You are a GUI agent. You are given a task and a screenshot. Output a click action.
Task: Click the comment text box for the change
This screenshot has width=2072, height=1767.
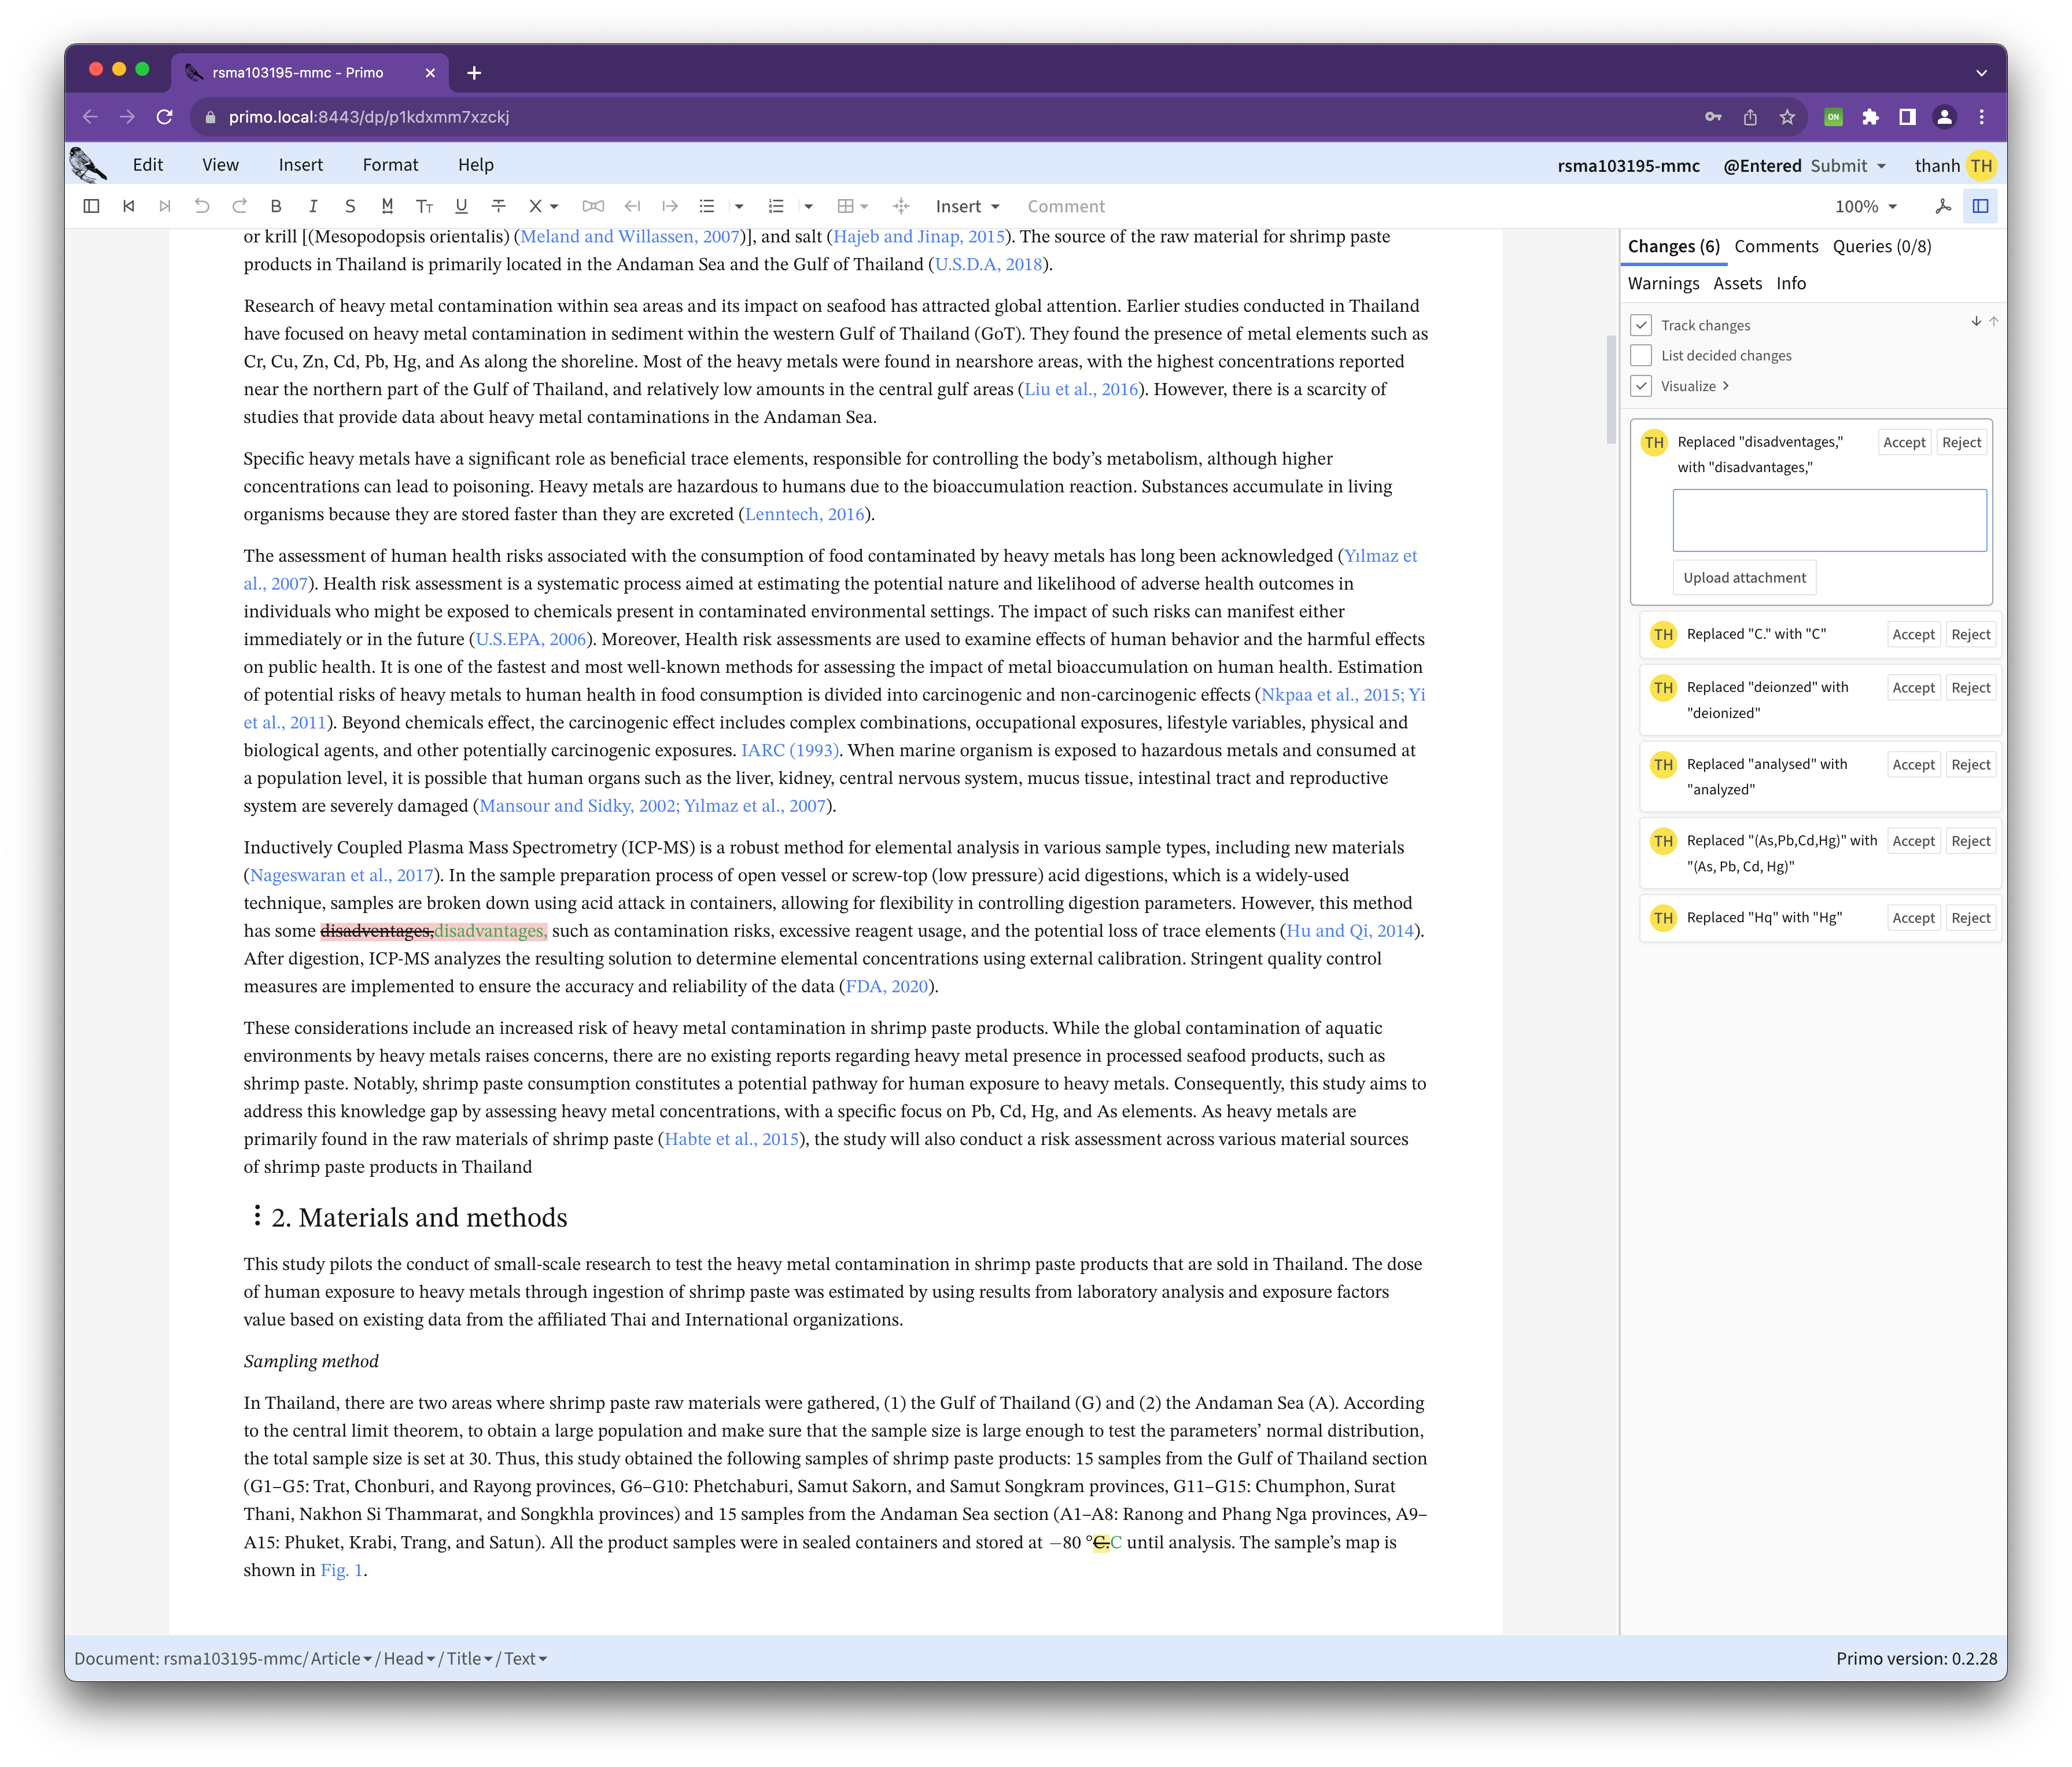[x=1829, y=520]
